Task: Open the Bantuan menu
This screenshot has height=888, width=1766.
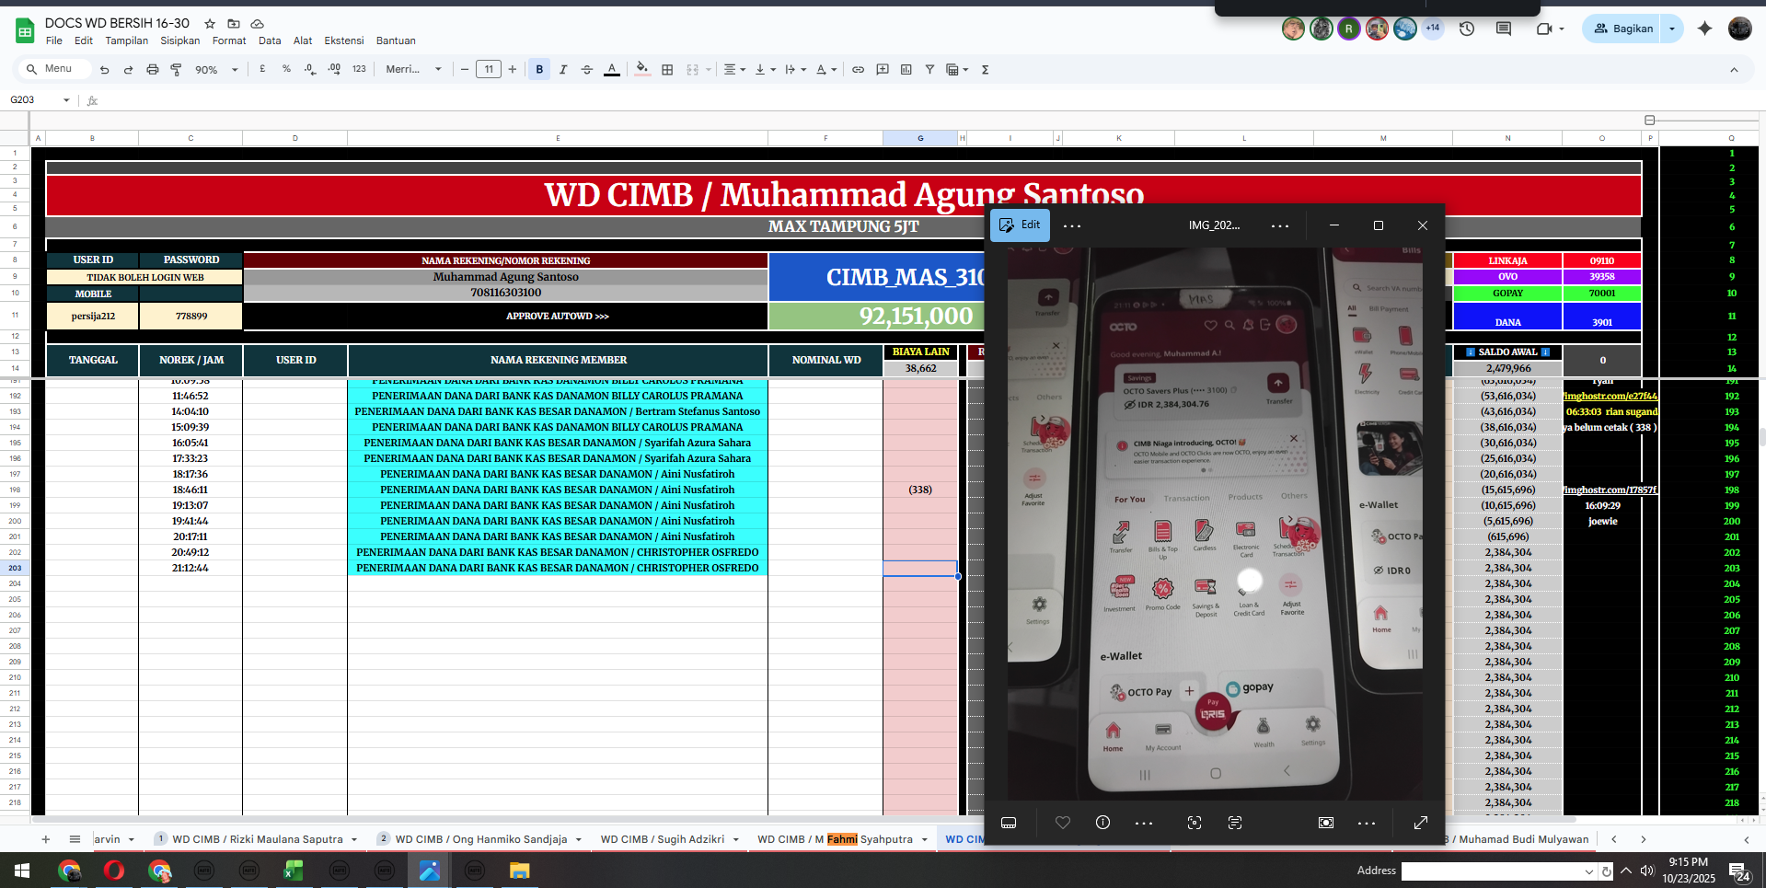Action: tap(396, 40)
